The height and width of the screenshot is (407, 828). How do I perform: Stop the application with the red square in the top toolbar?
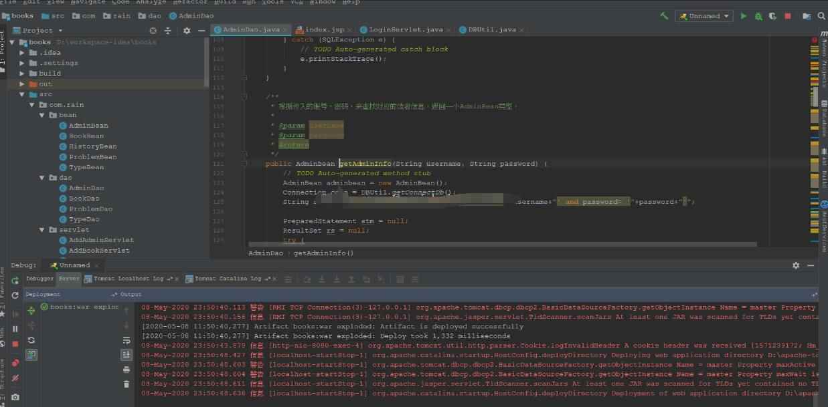click(788, 16)
